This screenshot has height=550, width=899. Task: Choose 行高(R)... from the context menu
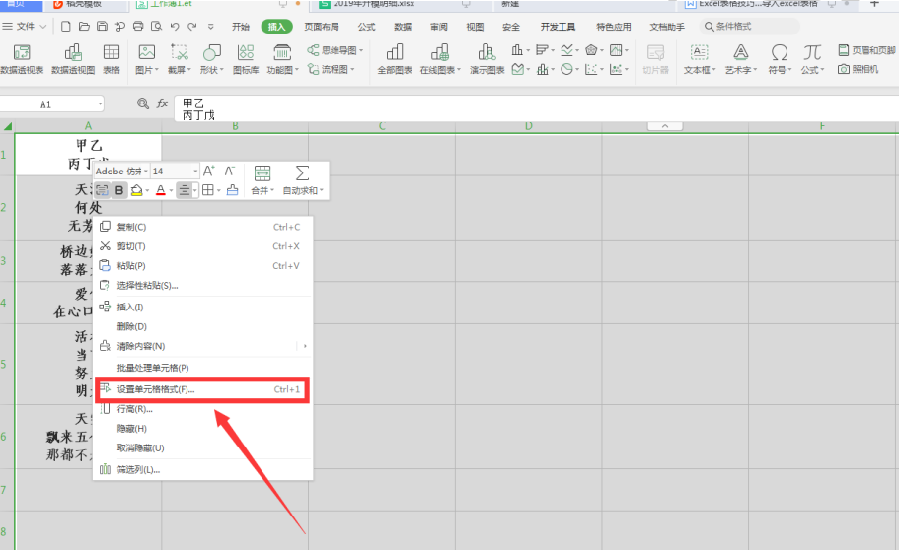[203, 409]
